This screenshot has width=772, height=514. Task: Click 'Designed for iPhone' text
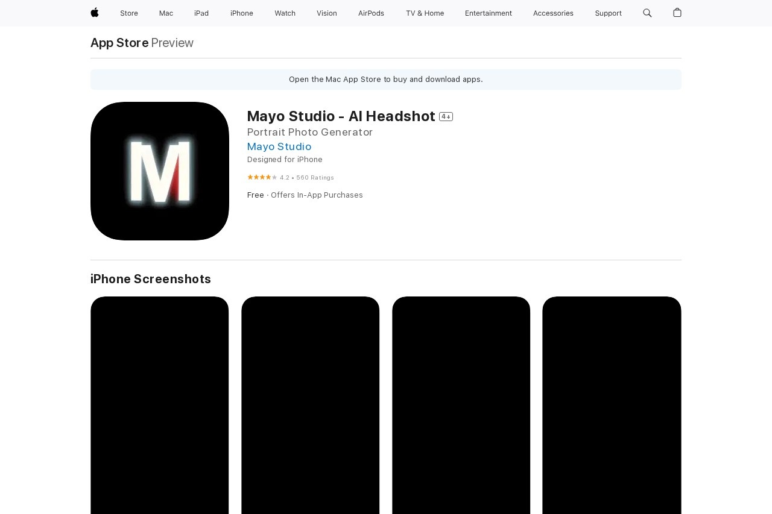pos(285,160)
